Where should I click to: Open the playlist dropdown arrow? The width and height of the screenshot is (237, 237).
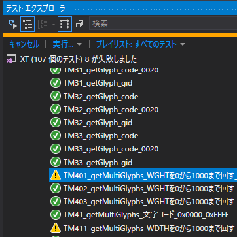183,44
